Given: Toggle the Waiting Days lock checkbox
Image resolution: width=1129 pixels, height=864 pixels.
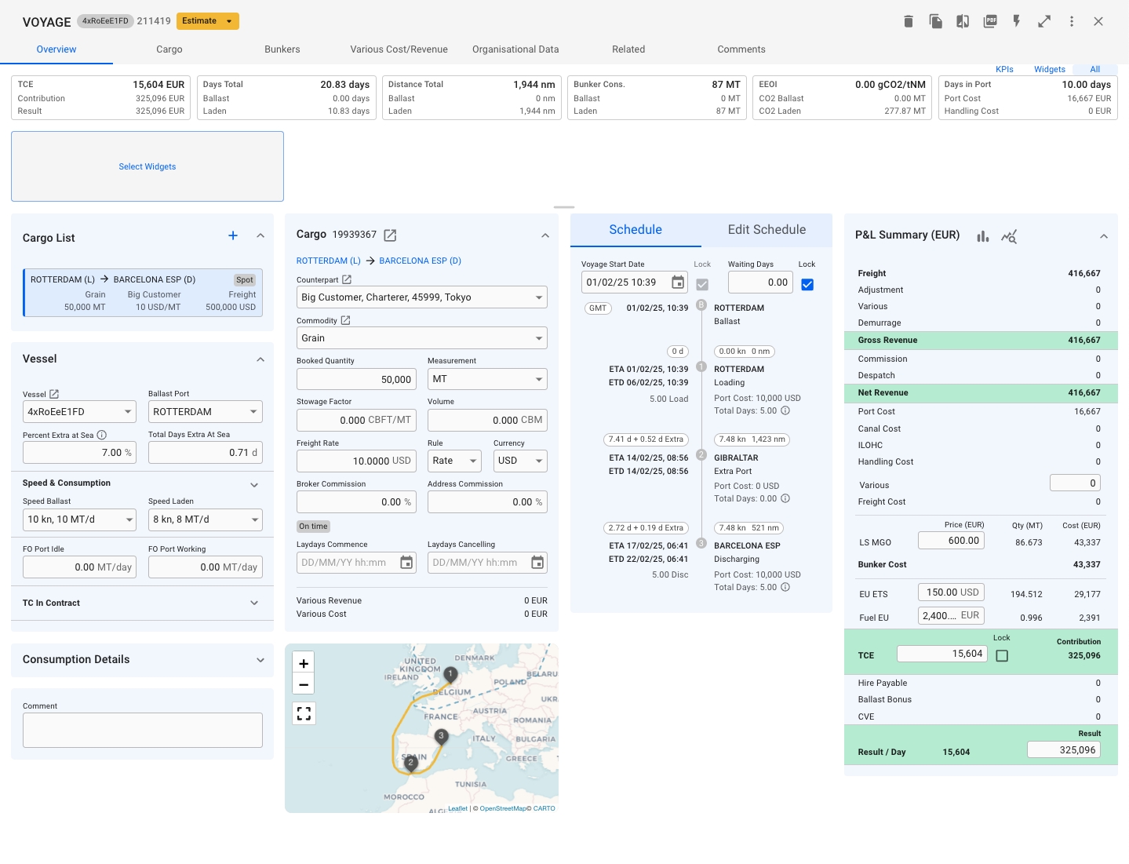Looking at the screenshot, I should (807, 284).
